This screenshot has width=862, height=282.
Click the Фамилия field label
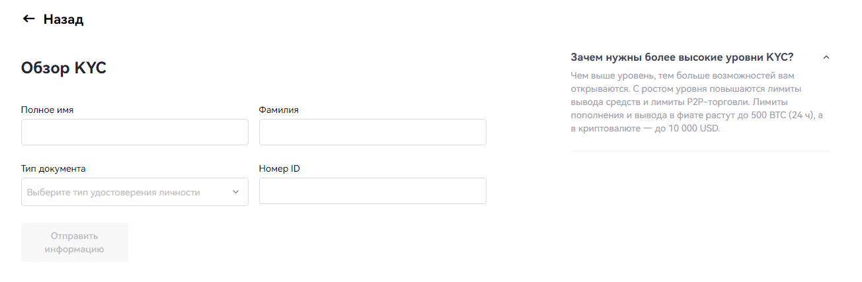279,110
